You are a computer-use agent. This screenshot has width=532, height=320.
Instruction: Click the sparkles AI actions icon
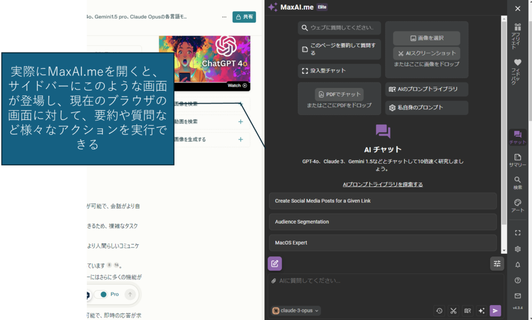point(481,310)
